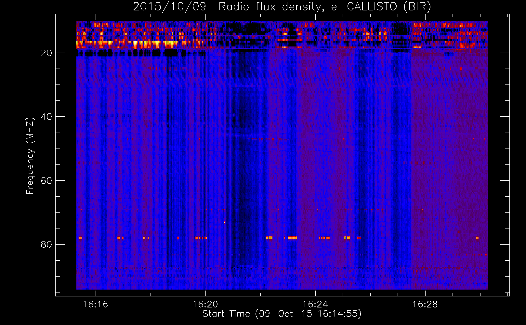The width and height of the screenshot is (526, 325).
Task: Click the plot title '2015/10/09 Radio flux density'
Action: (227, 7)
